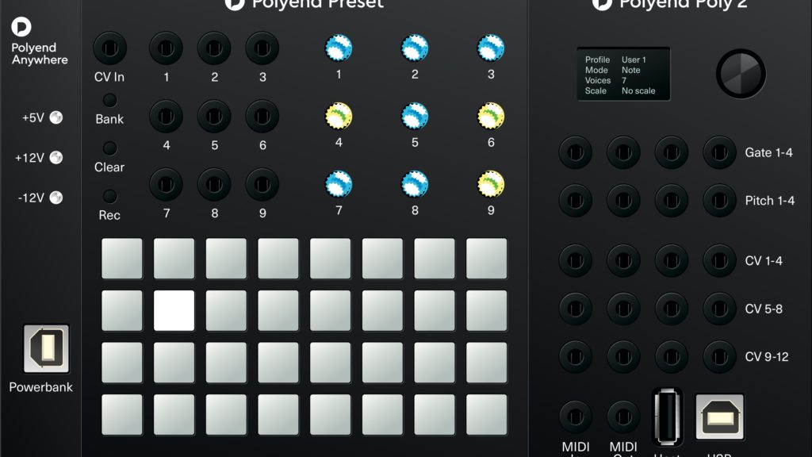Click input jack 5 on Polyend Preset

(214, 117)
